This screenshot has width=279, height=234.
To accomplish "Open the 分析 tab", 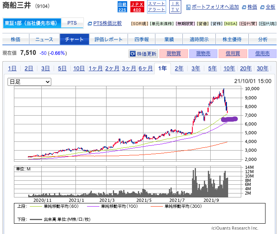I will pos(263,39).
